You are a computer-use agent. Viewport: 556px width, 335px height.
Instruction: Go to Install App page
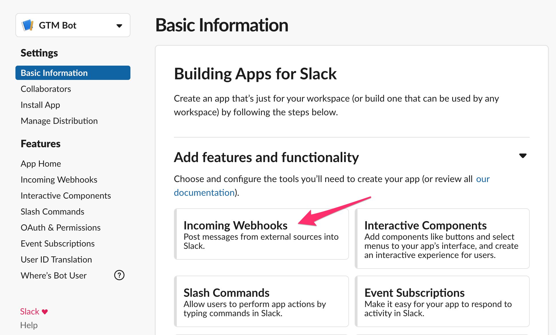(x=40, y=105)
